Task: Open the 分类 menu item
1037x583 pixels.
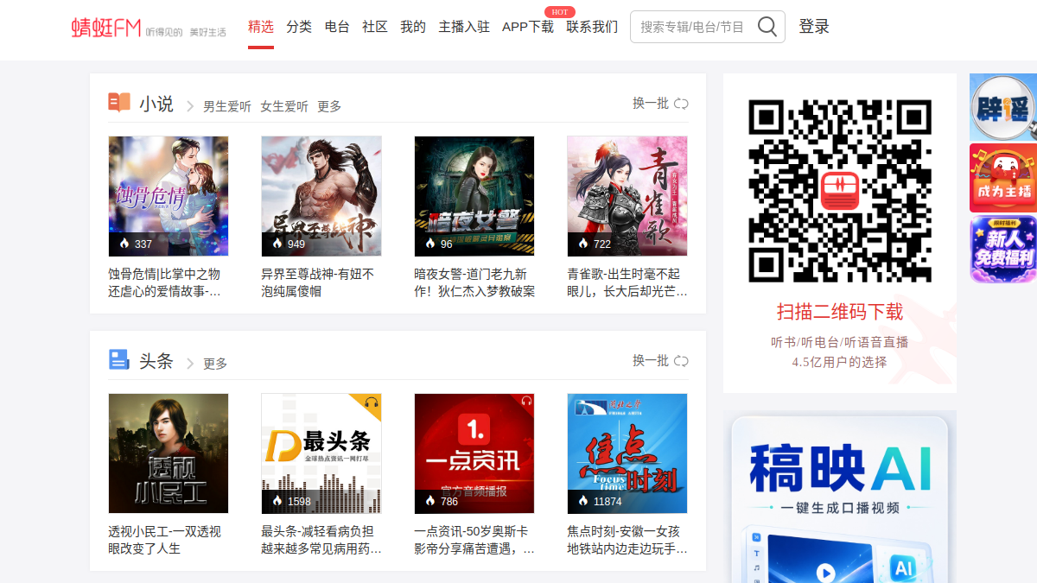Action: [x=299, y=27]
